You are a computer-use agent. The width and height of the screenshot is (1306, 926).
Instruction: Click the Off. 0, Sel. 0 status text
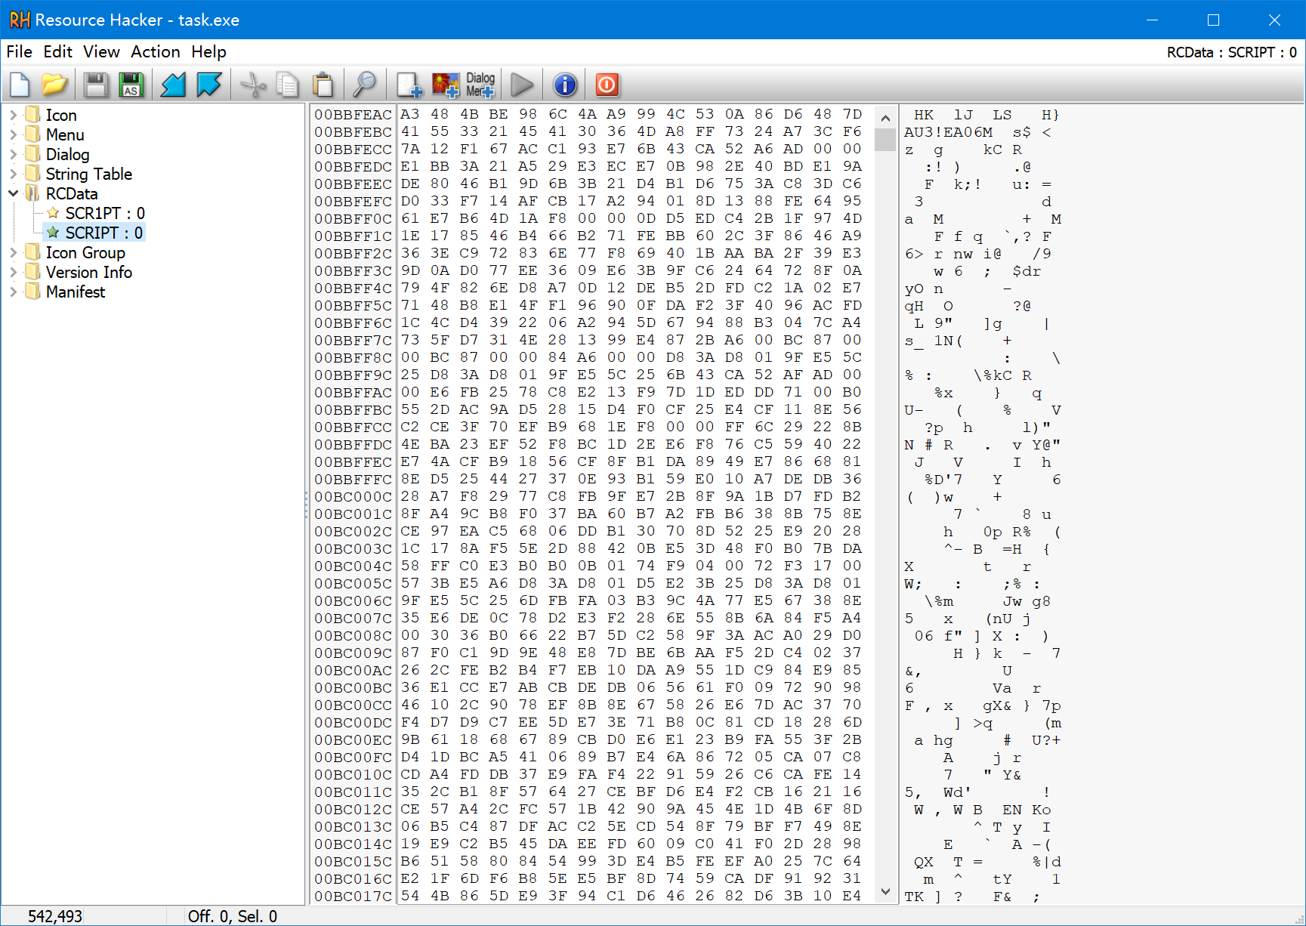[x=233, y=916]
